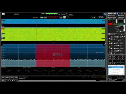Click the blue tool icon above spectrum

pos(105,14)
